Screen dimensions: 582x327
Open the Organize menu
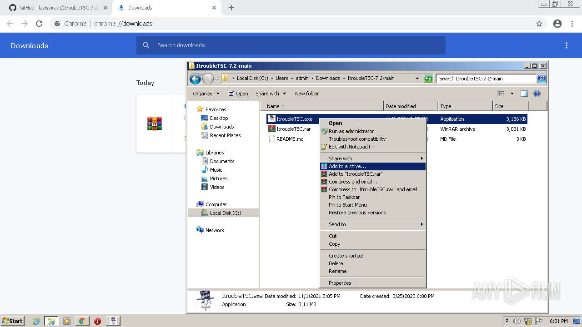click(x=206, y=94)
